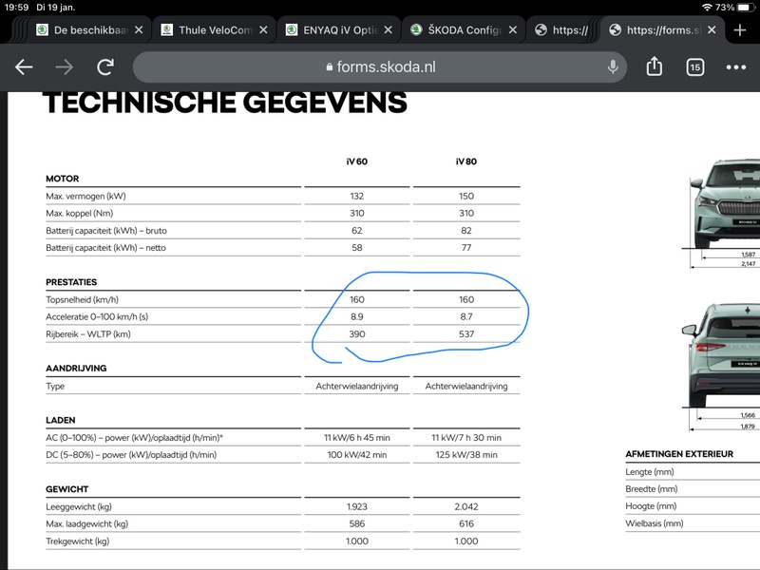Screen dimensions: 760x570
Task: Click the Max. koppel (Nm) row label
Action: (x=80, y=213)
